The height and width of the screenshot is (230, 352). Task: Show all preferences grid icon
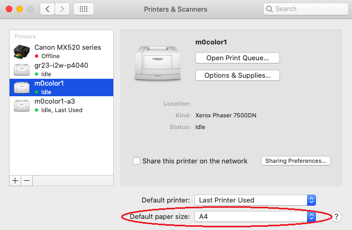84,9
